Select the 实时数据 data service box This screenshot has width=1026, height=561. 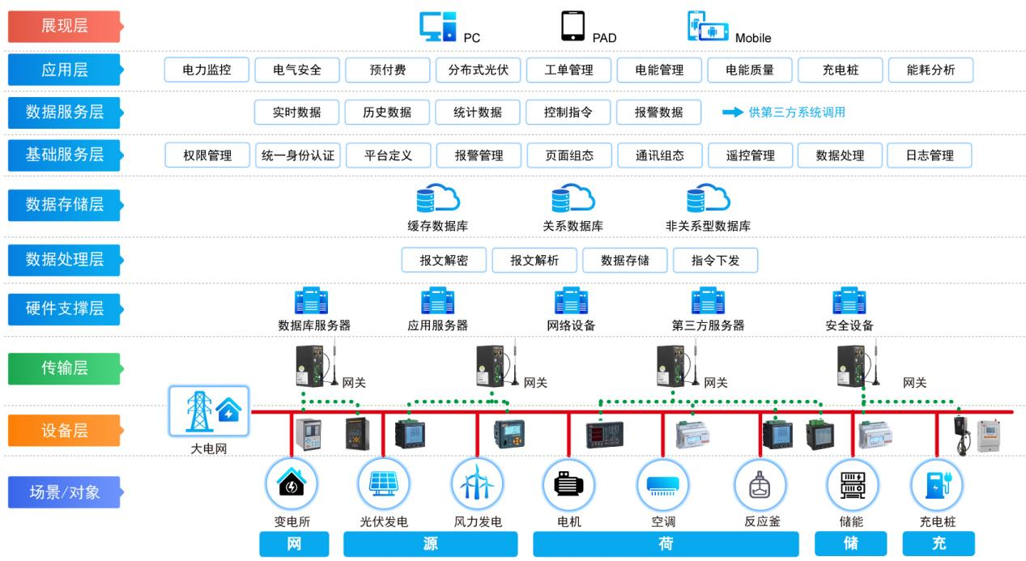tap(296, 113)
